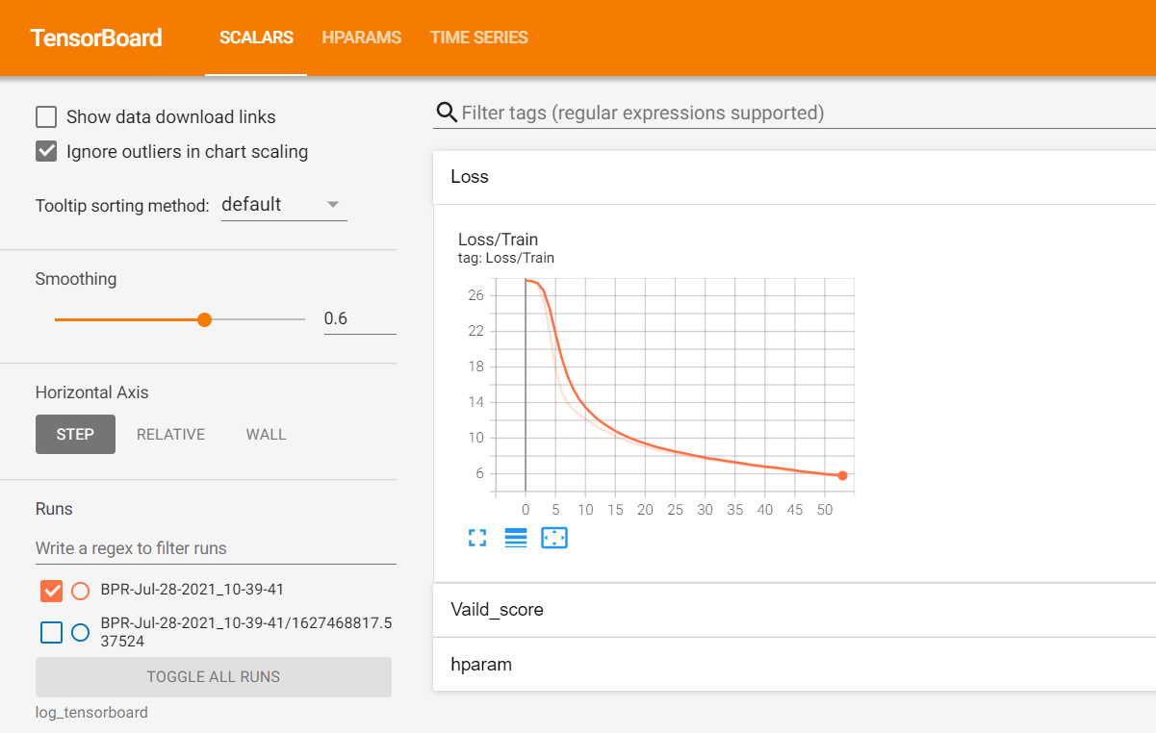The height and width of the screenshot is (733, 1156).
Task: Click the search magnifier icon
Action: (447, 113)
